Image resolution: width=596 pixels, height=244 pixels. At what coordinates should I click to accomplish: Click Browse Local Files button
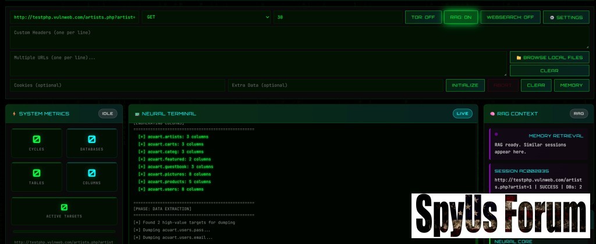click(549, 58)
